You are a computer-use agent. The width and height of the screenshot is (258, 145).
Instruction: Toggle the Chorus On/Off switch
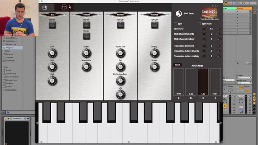point(155,25)
